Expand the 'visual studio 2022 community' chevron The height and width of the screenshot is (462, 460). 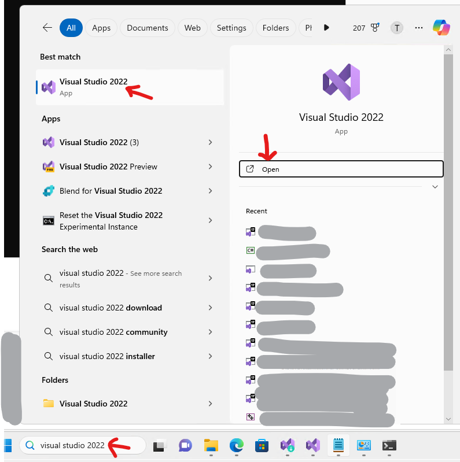(x=210, y=332)
